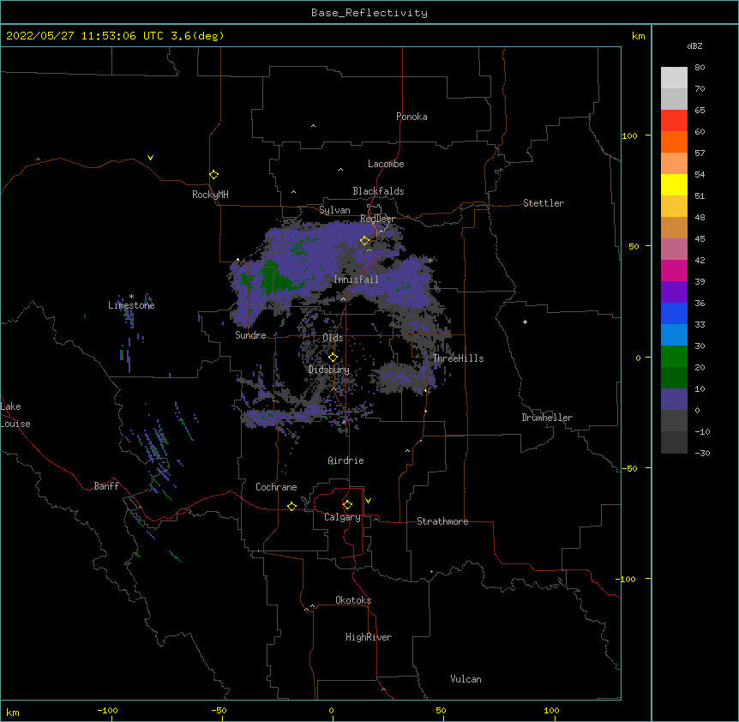Image resolution: width=739 pixels, height=722 pixels.
Task: Click the white asterisk above Limestone
Action: (131, 297)
